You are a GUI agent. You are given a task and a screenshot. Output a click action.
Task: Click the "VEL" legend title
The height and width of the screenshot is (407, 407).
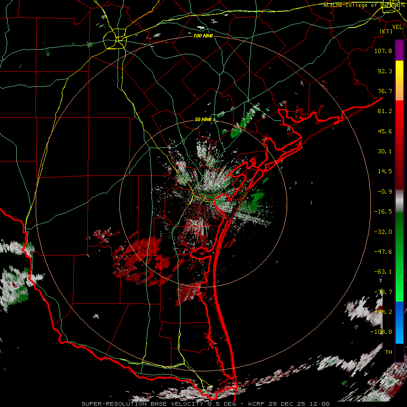click(x=397, y=27)
